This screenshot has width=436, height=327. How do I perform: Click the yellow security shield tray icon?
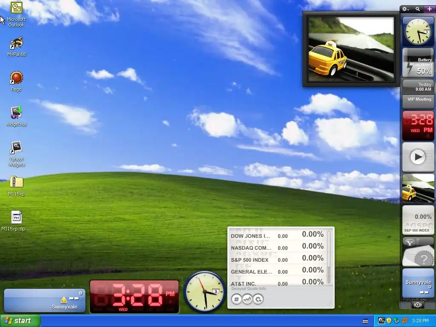(x=389, y=321)
